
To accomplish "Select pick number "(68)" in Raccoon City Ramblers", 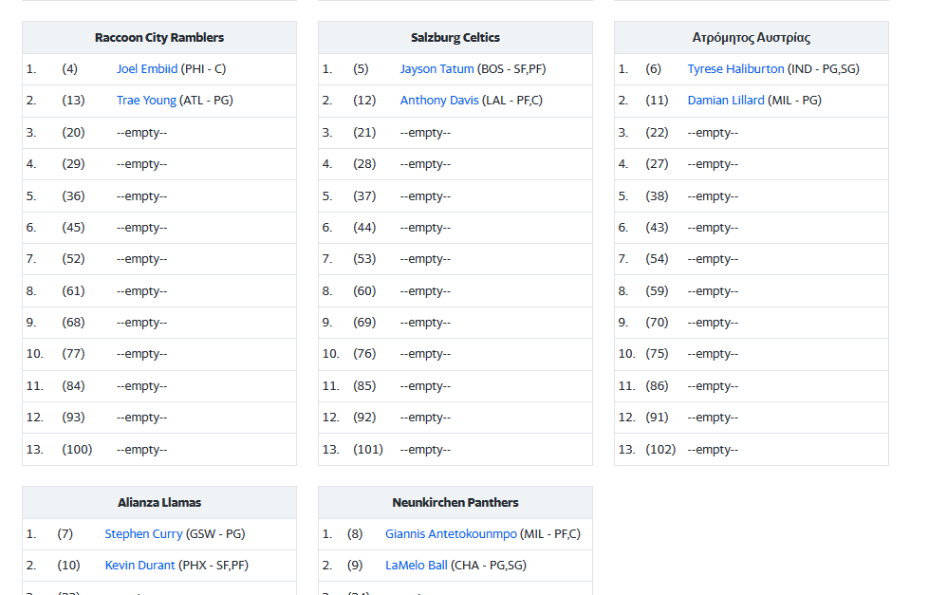I will point(73,323).
